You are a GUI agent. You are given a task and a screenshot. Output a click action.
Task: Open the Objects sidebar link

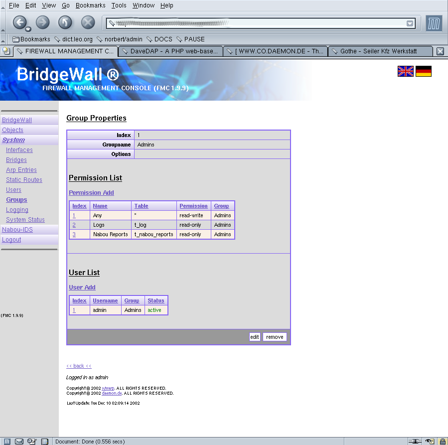[12, 130]
